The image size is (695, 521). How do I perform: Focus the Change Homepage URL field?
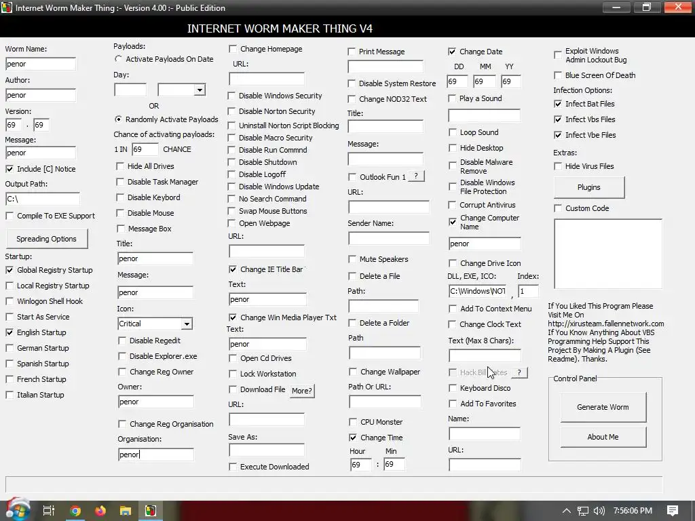[x=267, y=79]
